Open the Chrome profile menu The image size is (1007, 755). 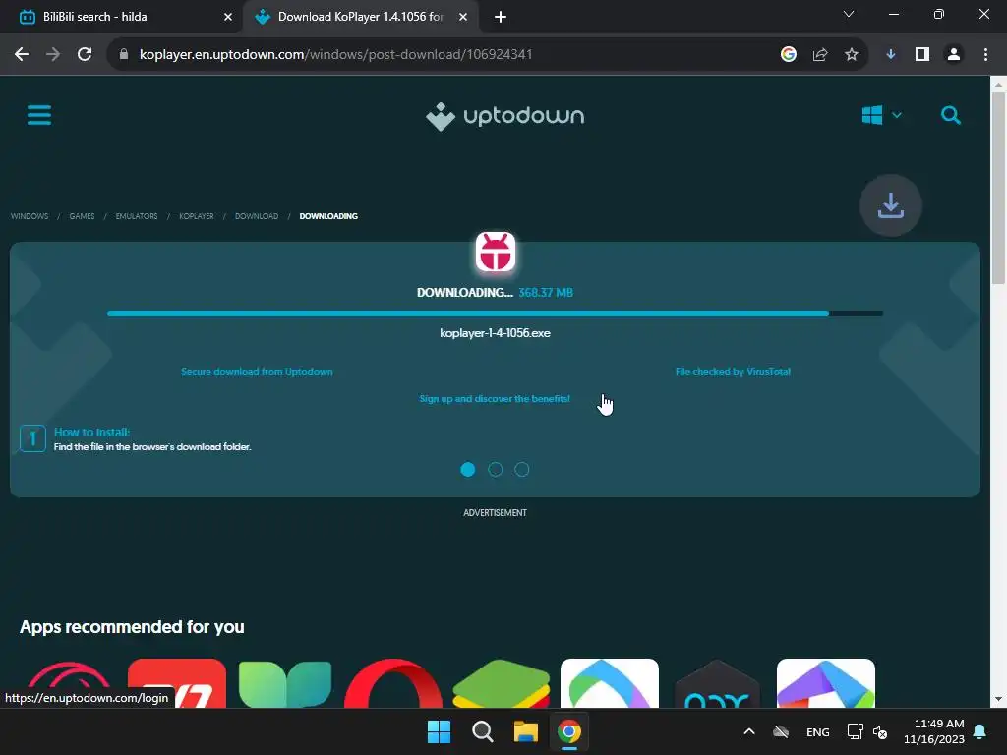(x=954, y=55)
